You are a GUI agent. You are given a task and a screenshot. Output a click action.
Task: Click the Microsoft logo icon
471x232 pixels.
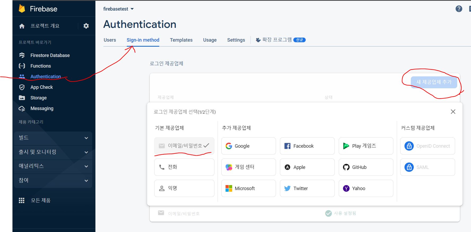click(x=229, y=188)
